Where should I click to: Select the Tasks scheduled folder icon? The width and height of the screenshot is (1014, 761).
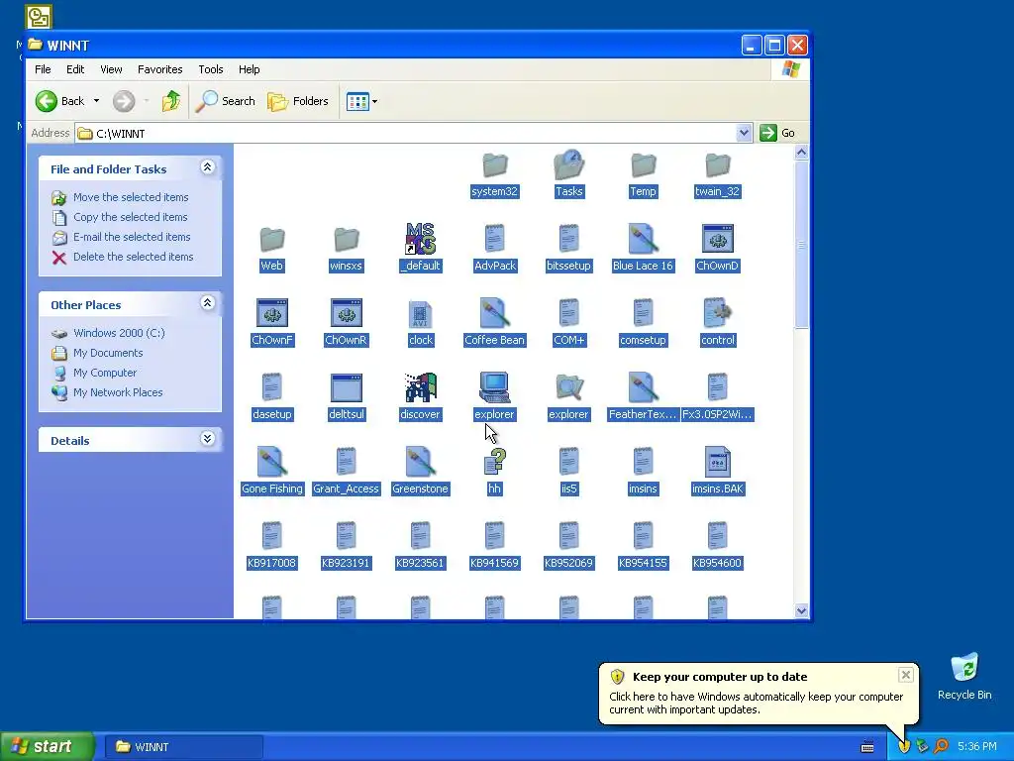click(x=569, y=165)
